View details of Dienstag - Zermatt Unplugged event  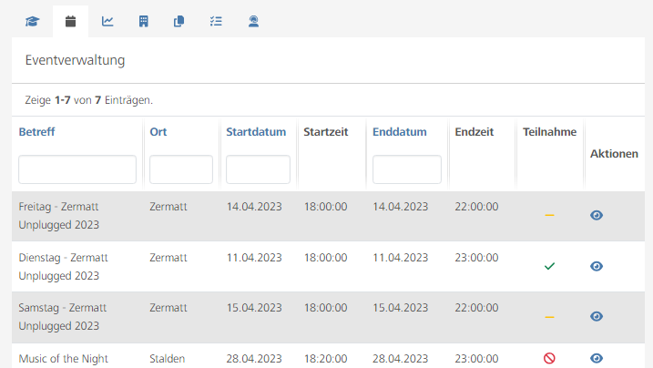(x=597, y=266)
